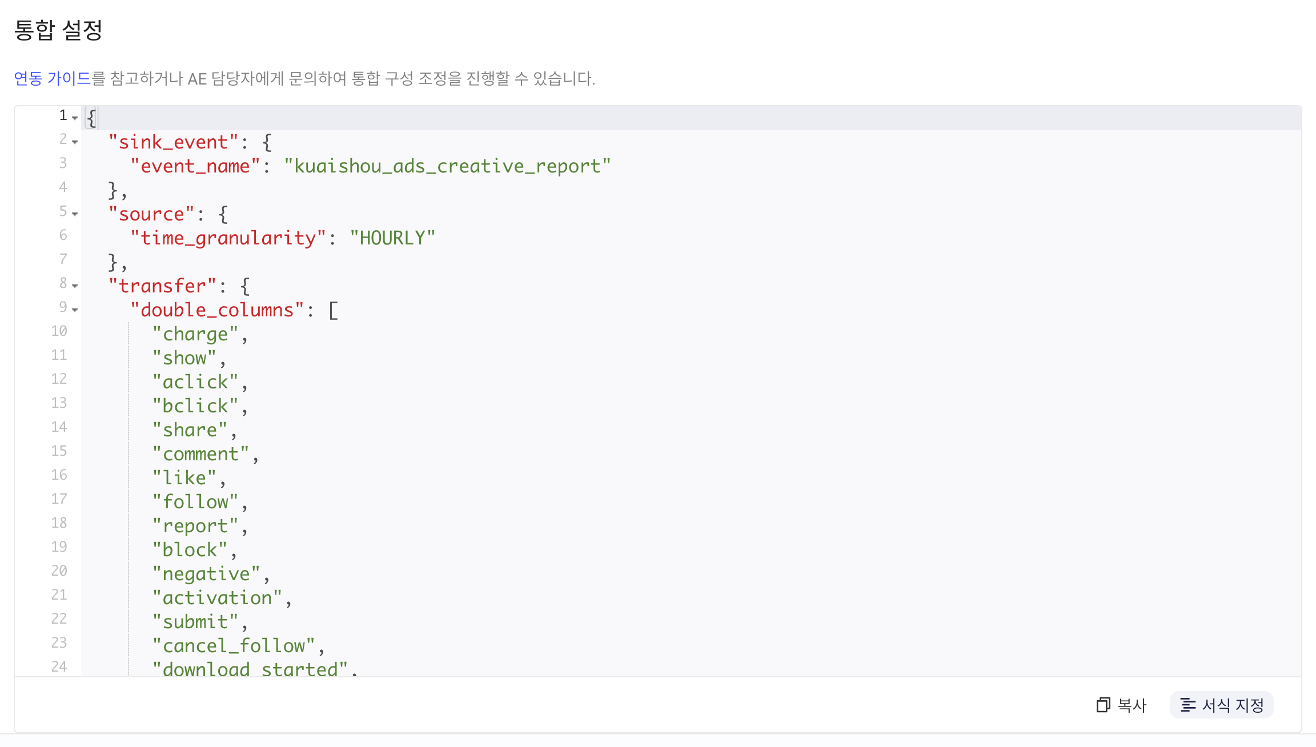The width and height of the screenshot is (1316, 747).
Task: Click the "report" entry on line 18
Action: [195, 526]
